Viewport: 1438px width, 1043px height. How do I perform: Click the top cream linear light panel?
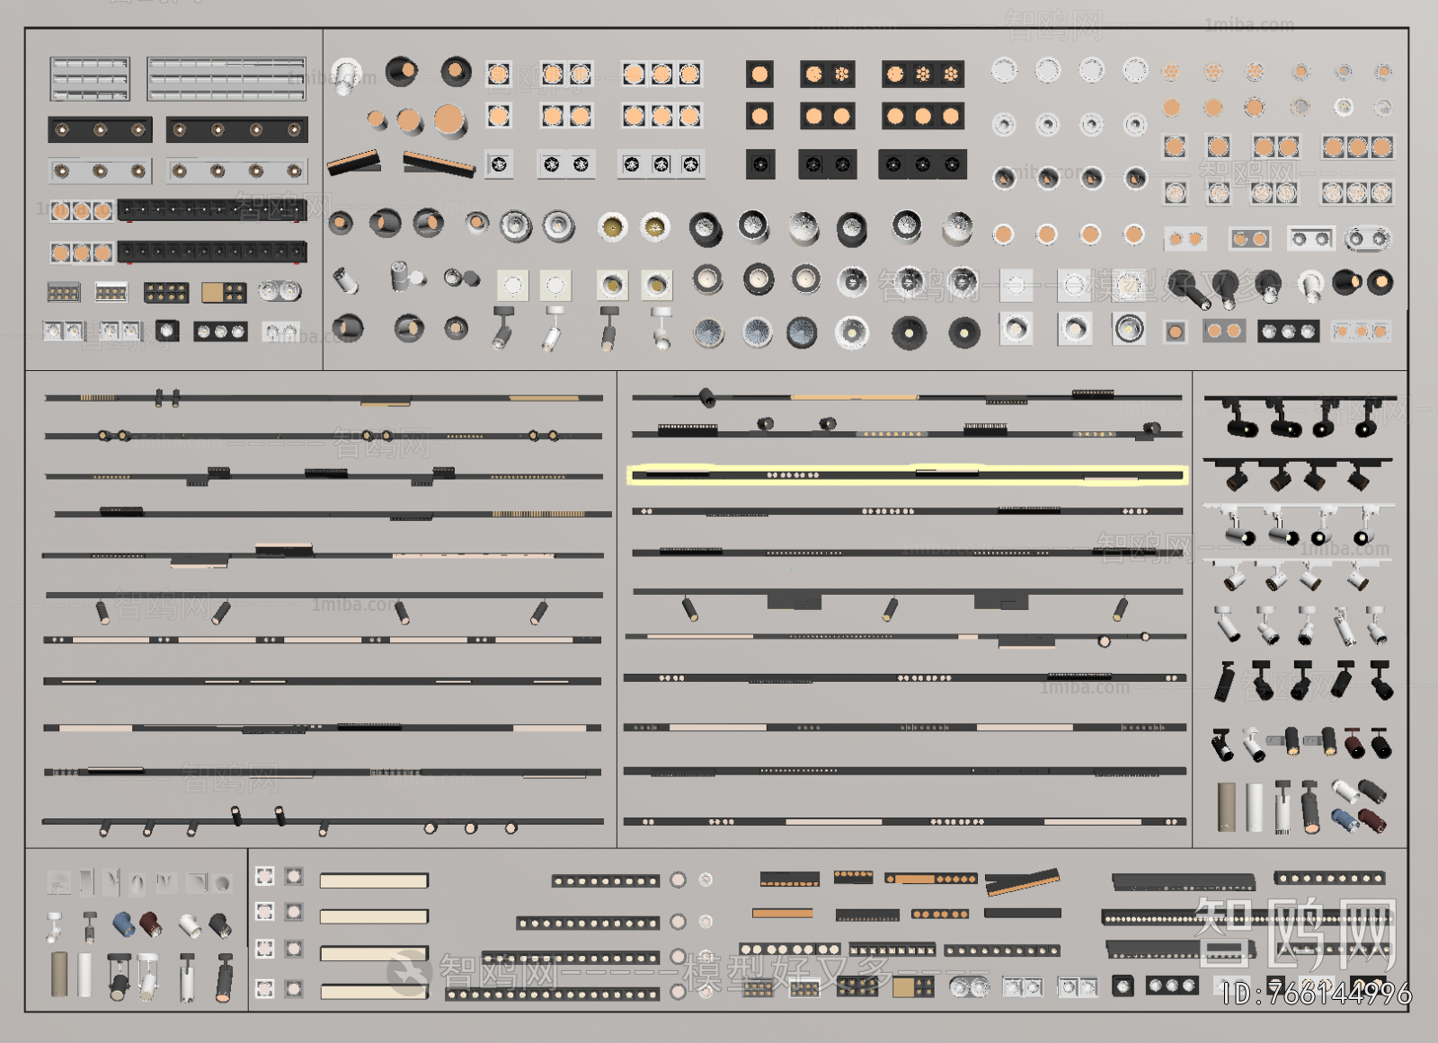pyautogui.click(x=374, y=881)
